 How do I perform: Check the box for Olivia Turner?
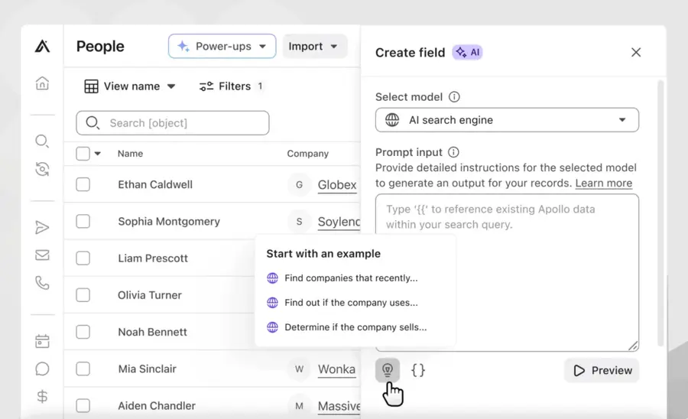point(83,295)
